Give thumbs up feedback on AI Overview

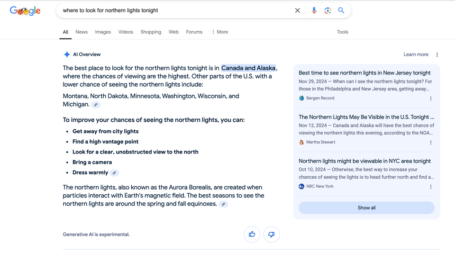tap(252, 234)
